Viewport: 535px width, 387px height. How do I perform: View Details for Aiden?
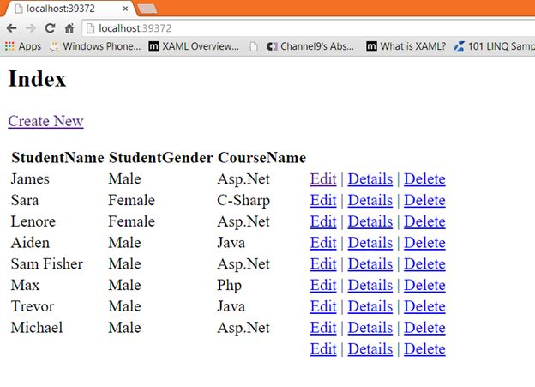click(x=370, y=243)
